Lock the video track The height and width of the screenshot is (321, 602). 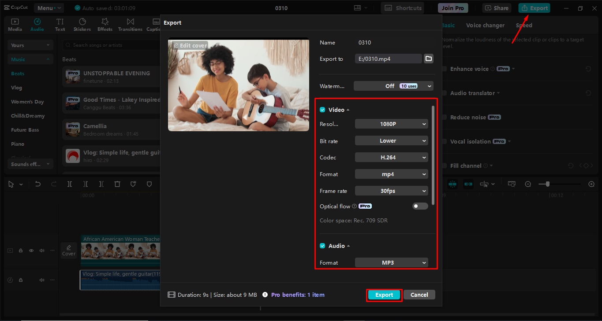[x=21, y=251]
